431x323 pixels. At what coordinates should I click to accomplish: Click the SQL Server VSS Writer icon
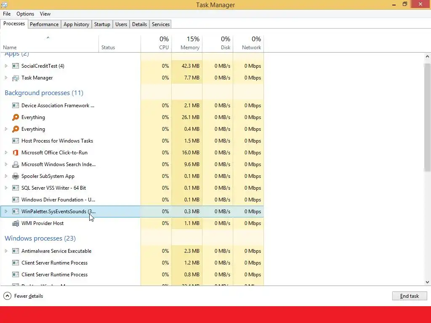click(x=16, y=188)
